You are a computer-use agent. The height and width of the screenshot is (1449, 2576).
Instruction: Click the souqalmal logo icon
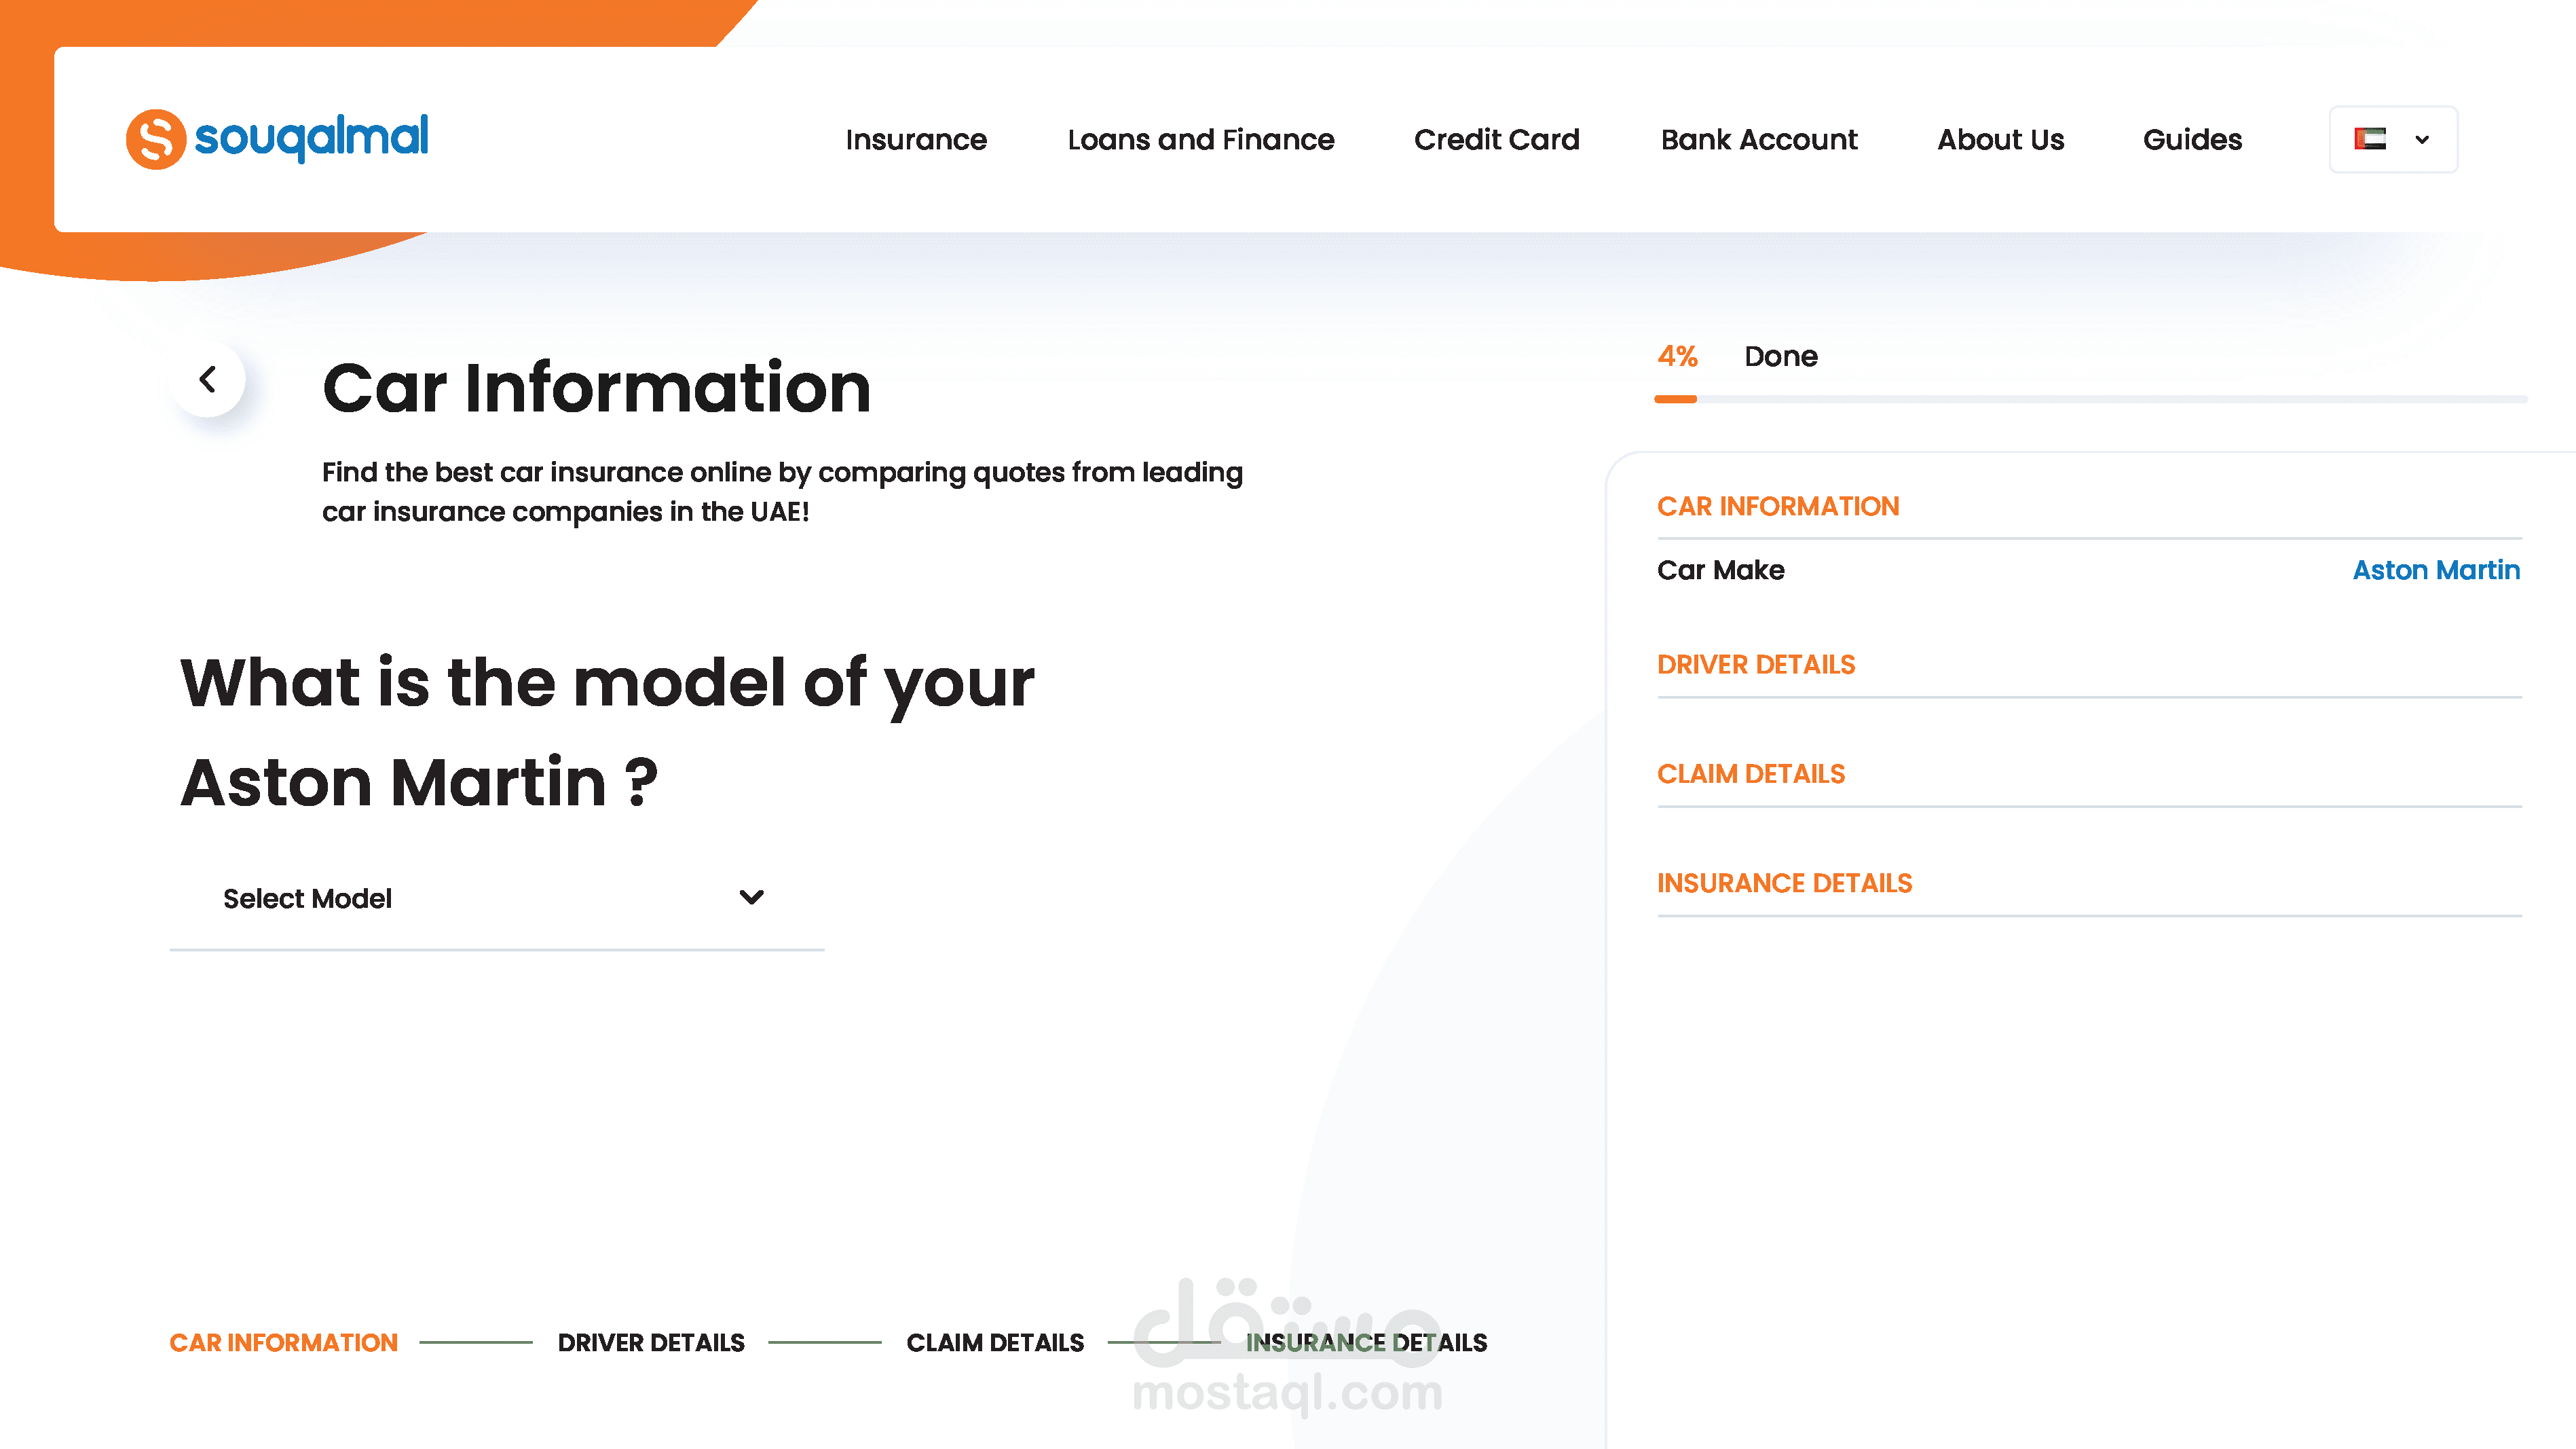(x=155, y=139)
